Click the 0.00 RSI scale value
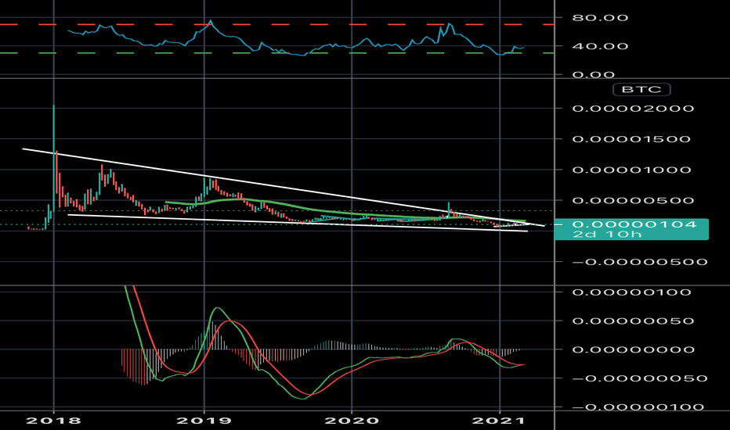730x430 pixels. tap(594, 74)
